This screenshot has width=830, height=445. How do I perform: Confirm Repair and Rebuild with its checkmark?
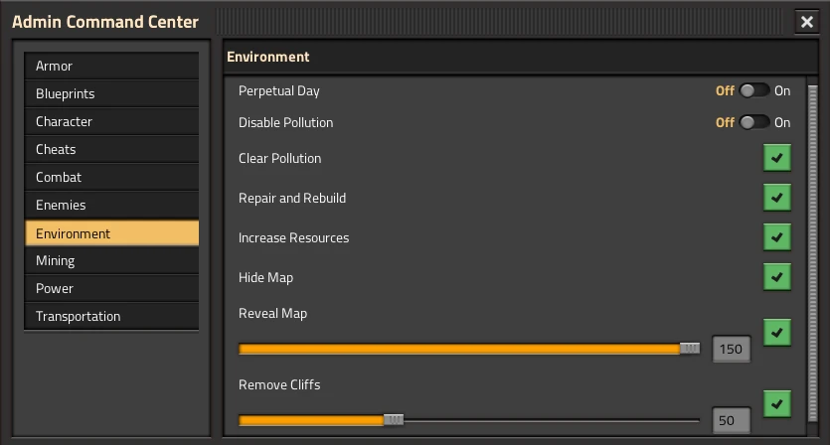pyautogui.click(x=777, y=198)
